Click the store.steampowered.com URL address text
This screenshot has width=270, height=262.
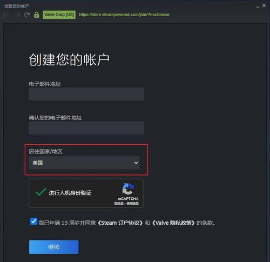point(124,15)
